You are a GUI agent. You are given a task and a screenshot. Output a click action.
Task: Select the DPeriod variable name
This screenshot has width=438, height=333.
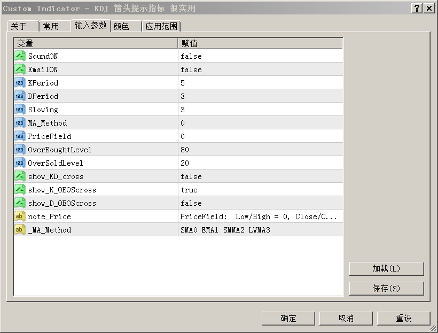coord(43,96)
